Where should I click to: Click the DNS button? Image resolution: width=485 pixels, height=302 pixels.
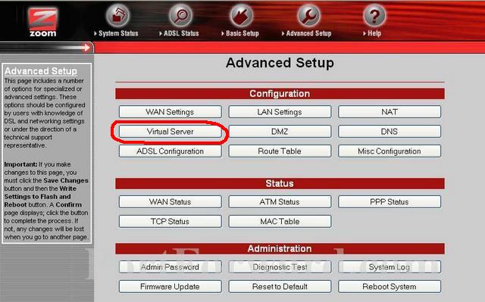(x=390, y=132)
